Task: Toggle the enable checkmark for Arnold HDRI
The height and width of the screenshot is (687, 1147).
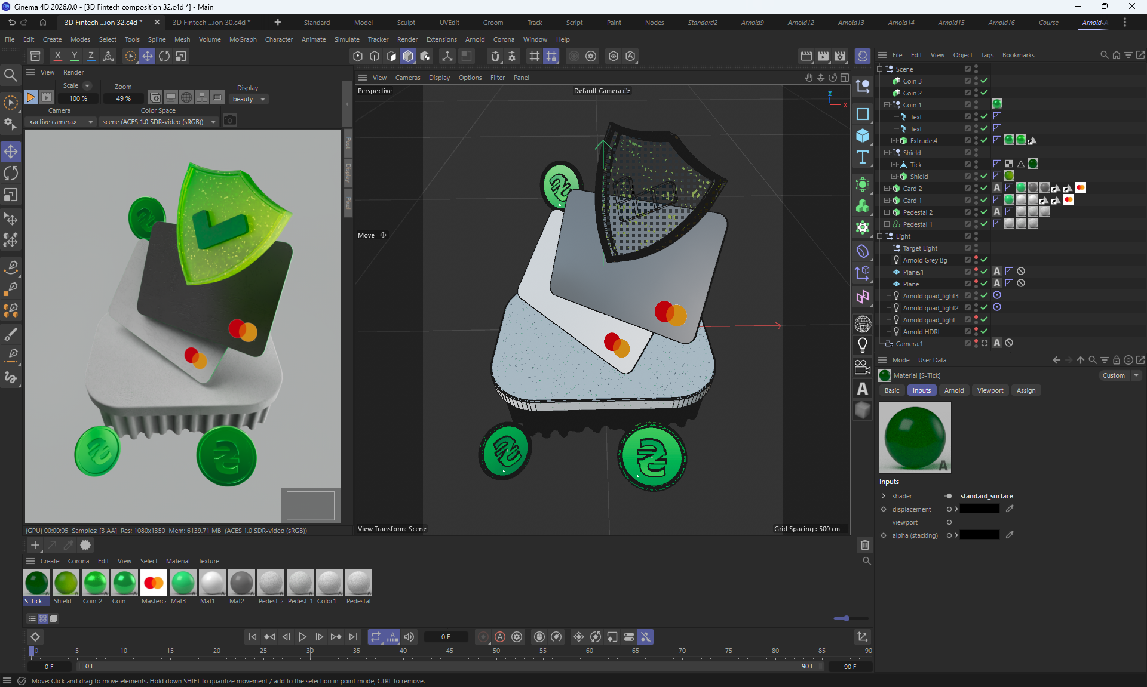Action: pos(984,332)
